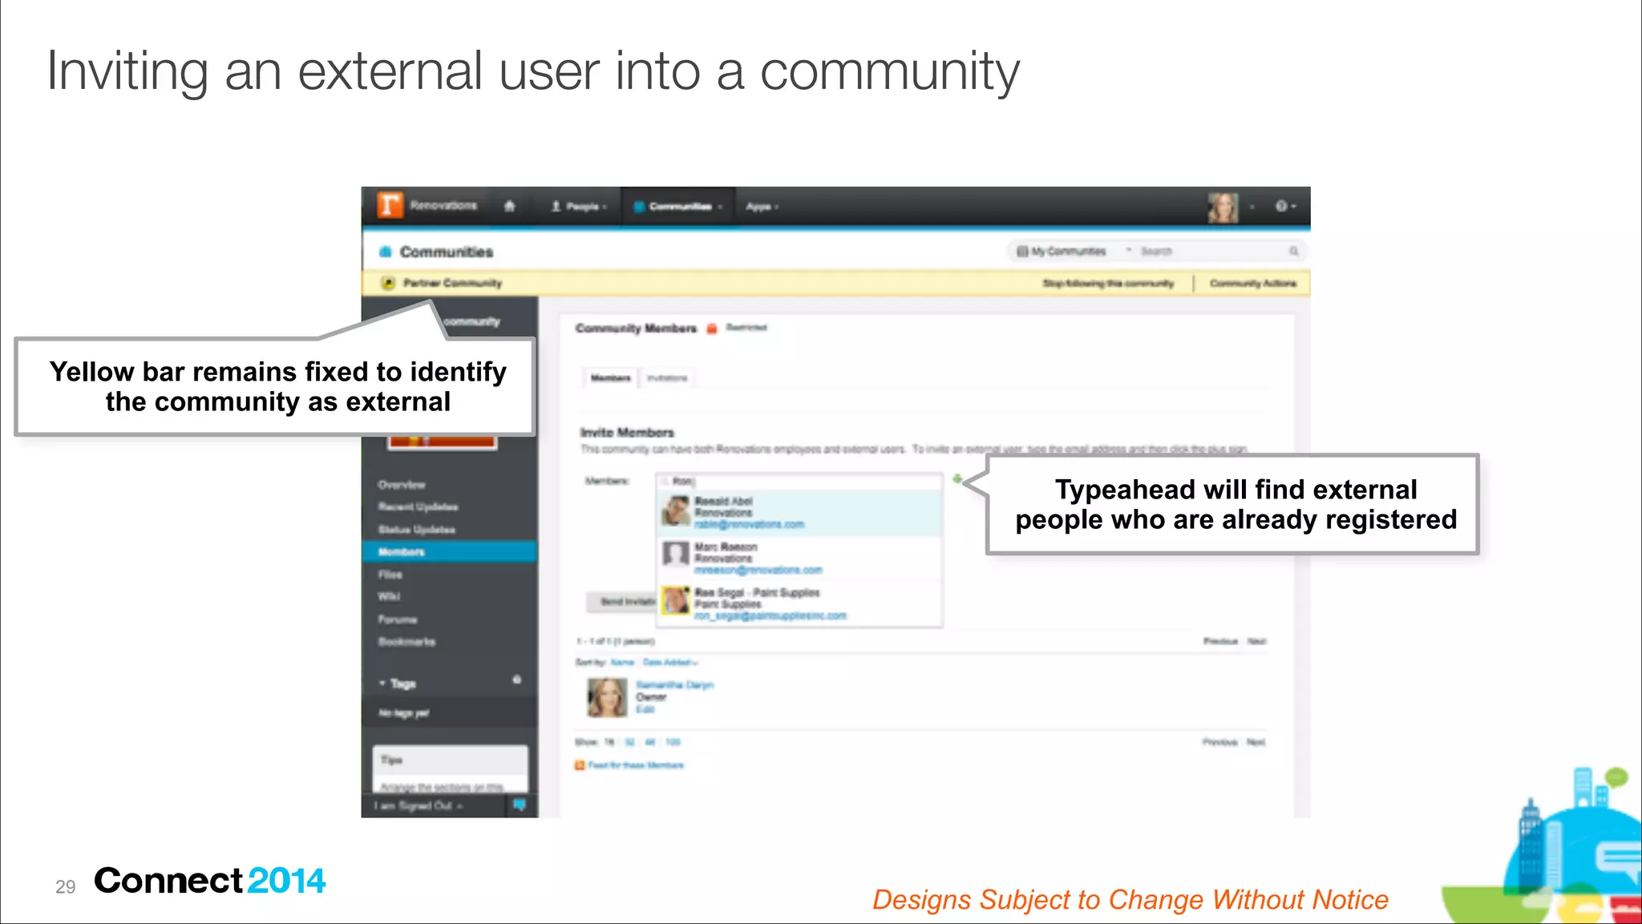Click Samantha Daryn's member photo
The width and height of the screenshot is (1642, 924).
click(607, 697)
